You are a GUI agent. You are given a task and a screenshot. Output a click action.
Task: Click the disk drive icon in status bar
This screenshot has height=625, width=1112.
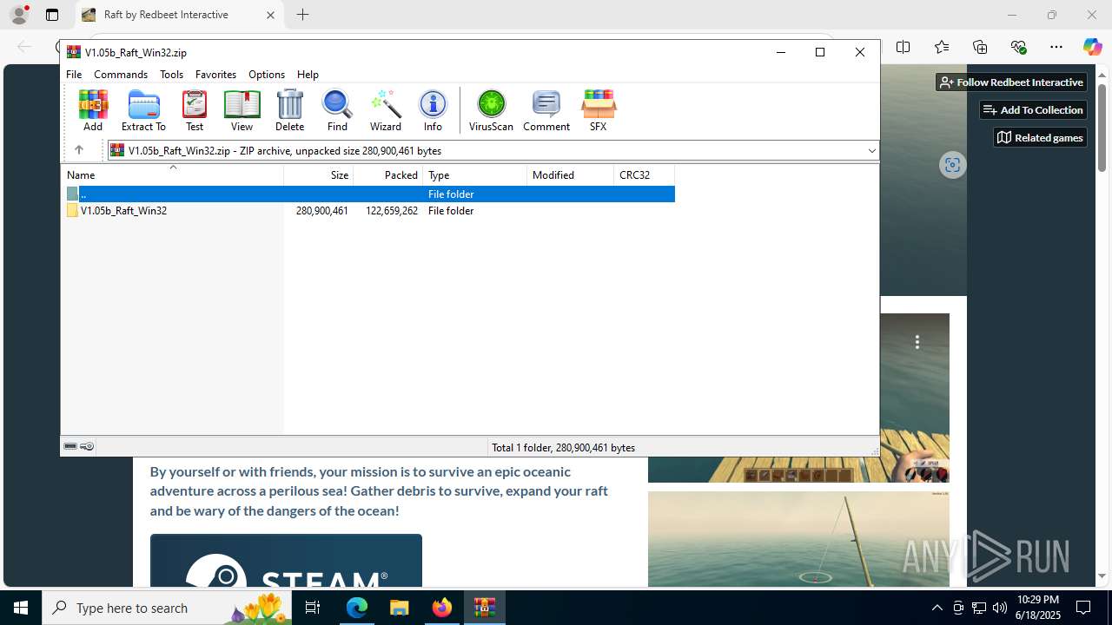coord(70,446)
